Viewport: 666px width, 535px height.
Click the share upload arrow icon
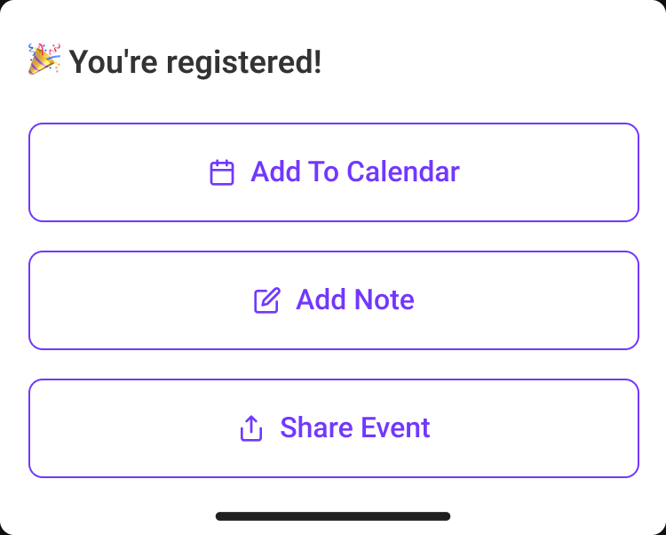[x=251, y=428]
